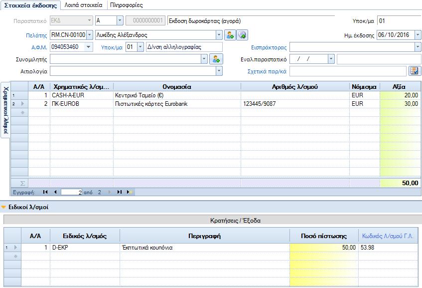The width and height of the screenshot is (422, 288).
Task: Select row marker of D-EKP line
Action: click(12, 247)
